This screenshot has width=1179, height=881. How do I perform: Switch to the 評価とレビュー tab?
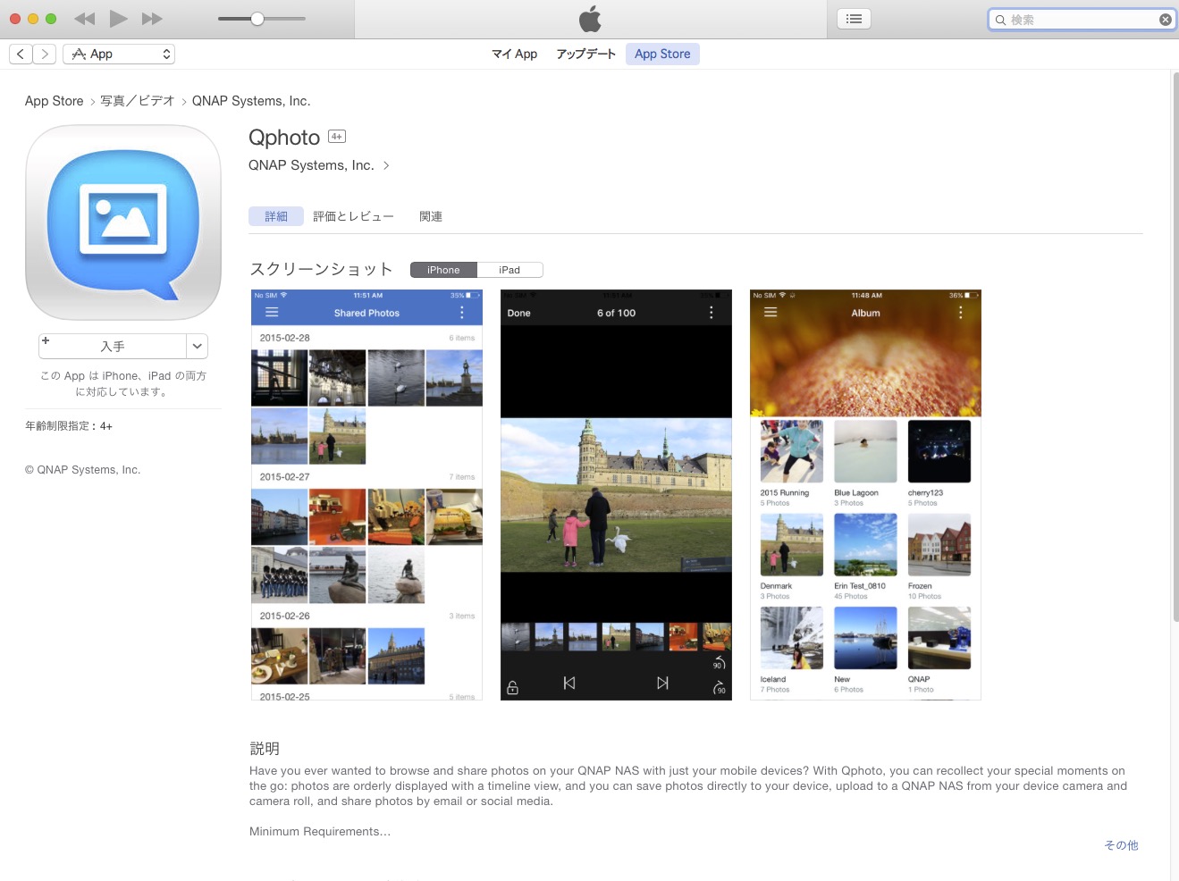click(353, 216)
